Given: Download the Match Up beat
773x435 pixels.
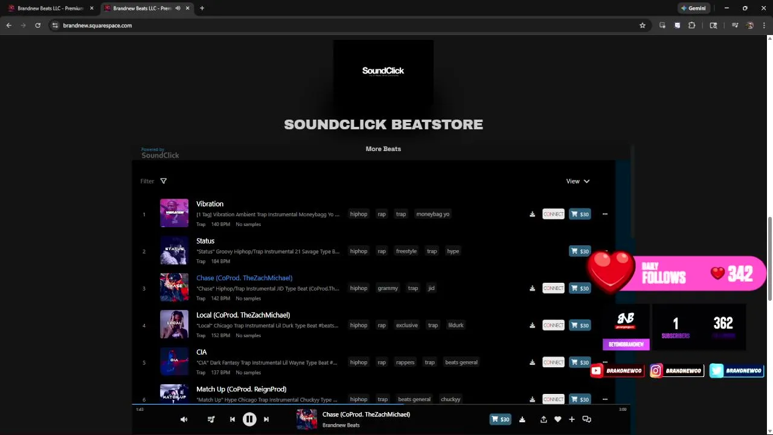Looking at the screenshot, I should click(x=532, y=399).
